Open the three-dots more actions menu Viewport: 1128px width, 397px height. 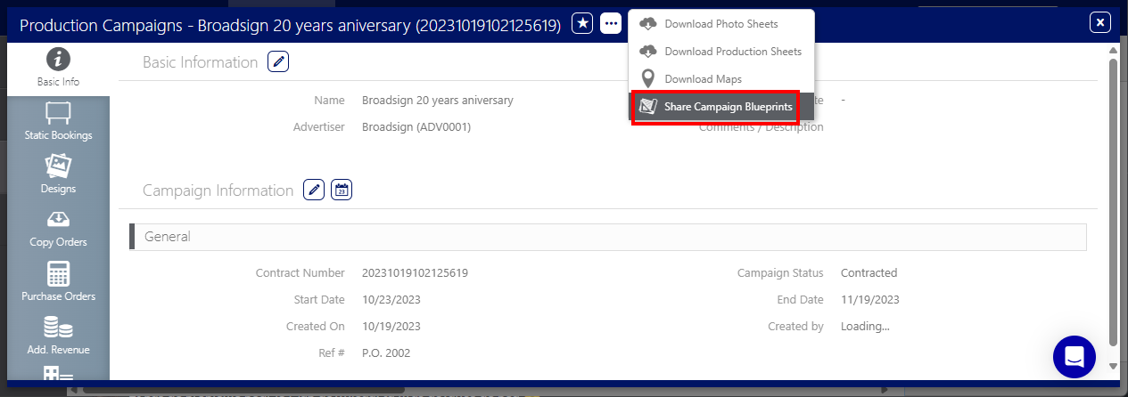(x=611, y=24)
